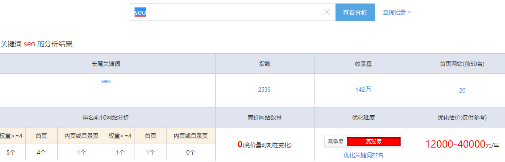Click the red 高难度 difficulty bar
The height and width of the screenshot is (162, 505).
374,142
